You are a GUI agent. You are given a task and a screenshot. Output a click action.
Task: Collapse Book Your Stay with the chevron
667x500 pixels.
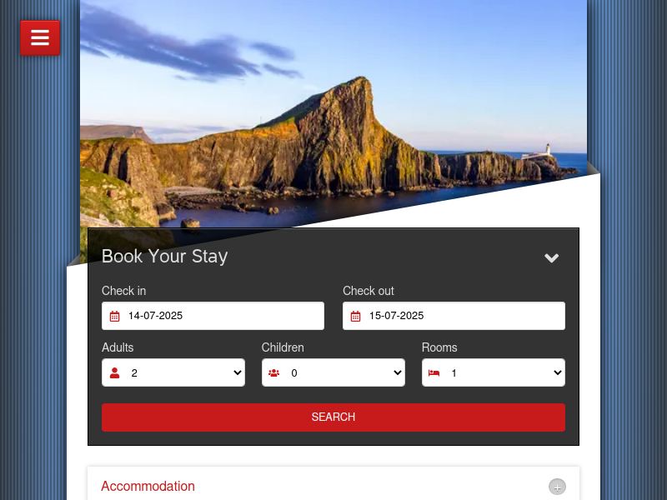pos(552,257)
